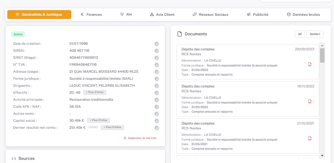
Task: Select the address 21 QUAI MARCEL BOISSARD 44400 REZE
Action: (104, 72)
